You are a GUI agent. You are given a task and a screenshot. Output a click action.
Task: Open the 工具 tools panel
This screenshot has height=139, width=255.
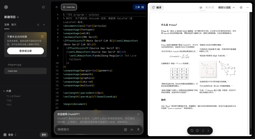(139, 7)
